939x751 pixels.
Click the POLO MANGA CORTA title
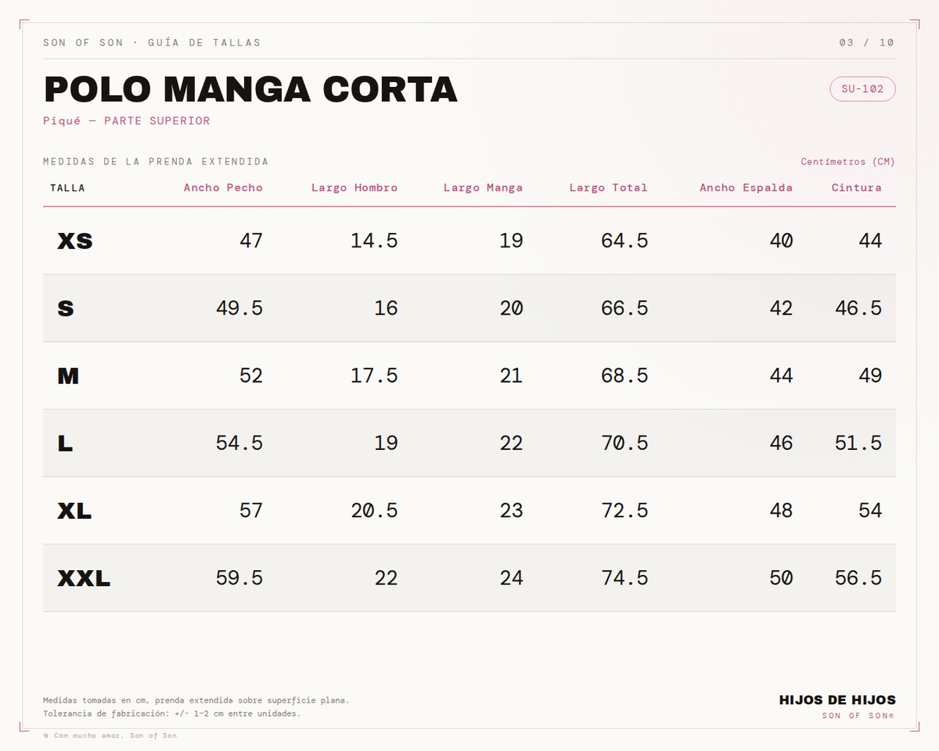pos(250,89)
